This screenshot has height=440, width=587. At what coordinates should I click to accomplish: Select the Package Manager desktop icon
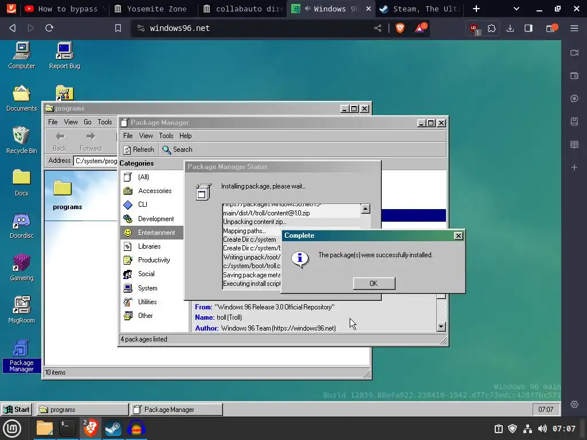[21, 355]
